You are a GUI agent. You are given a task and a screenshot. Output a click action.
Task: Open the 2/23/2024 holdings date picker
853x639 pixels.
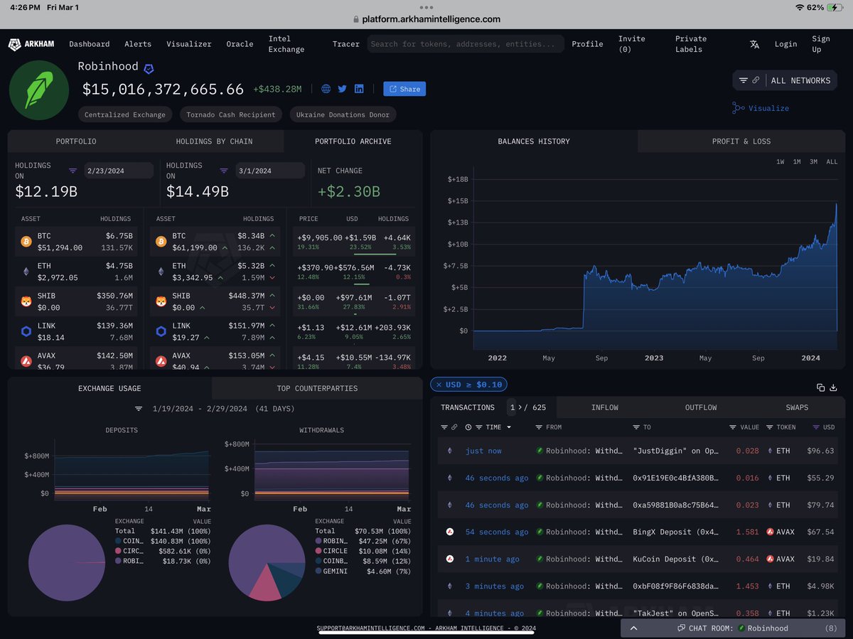point(119,171)
